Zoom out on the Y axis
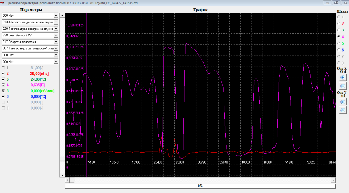The height and width of the screenshot is (193, 349). pos(342,110)
